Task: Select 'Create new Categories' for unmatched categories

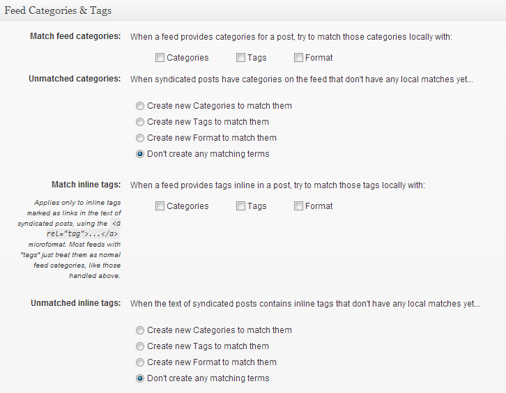Action: click(x=141, y=106)
